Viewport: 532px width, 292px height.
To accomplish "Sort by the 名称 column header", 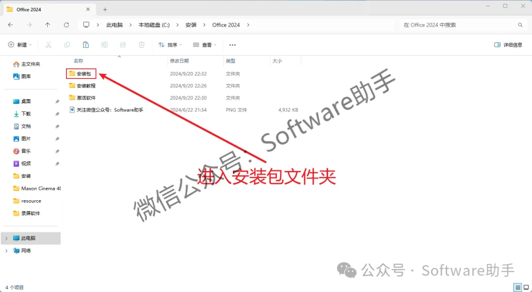I will coord(78,61).
